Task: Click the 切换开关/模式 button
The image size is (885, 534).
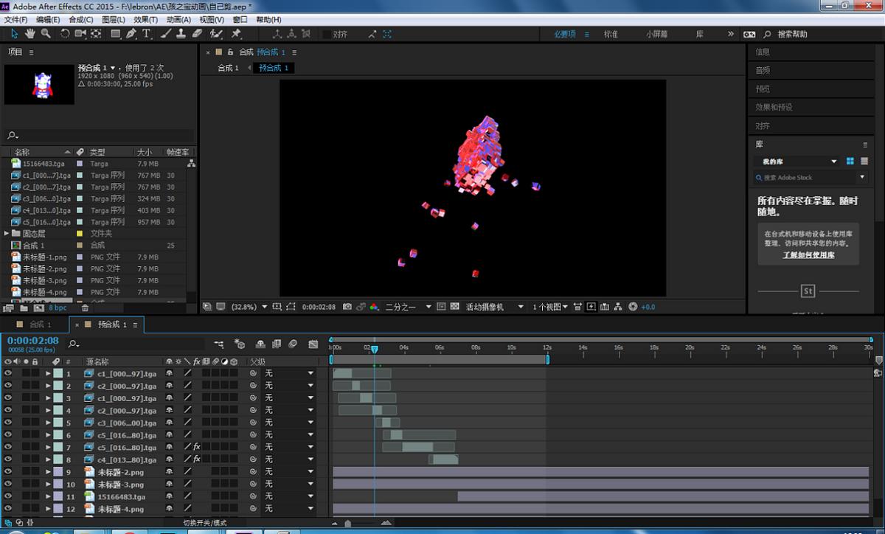Action: pos(205,523)
